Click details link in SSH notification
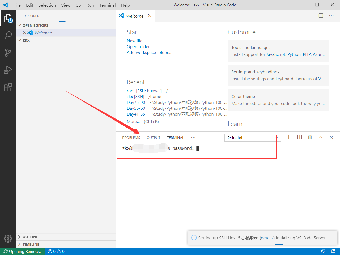Image resolution: width=340 pixels, height=255 pixels. [x=267, y=238]
